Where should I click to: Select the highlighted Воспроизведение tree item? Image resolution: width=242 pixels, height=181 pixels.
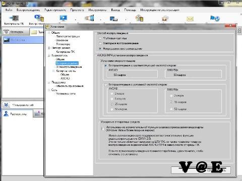67,63
